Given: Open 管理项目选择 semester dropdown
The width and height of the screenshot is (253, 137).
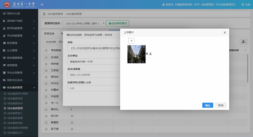Looking at the screenshot, I should 84,23.
